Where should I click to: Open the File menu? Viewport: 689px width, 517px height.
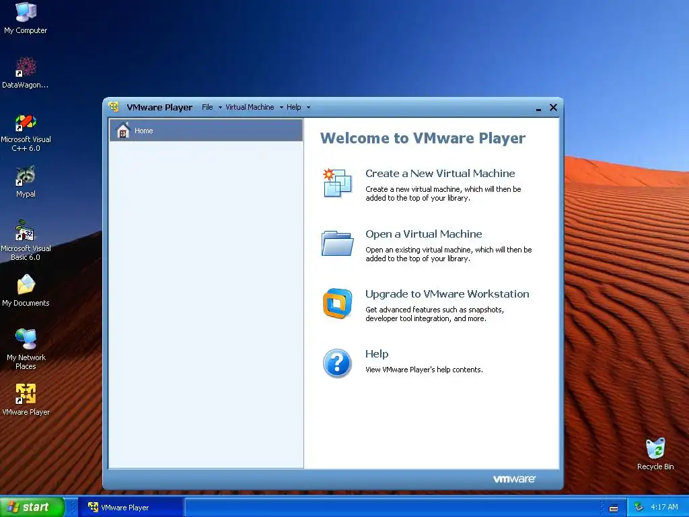[207, 107]
